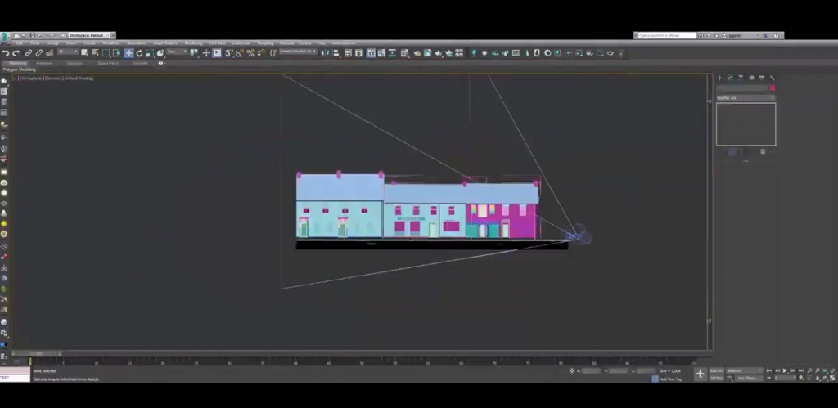
Task: Open the Modifier List dropdown
Action: click(x=746, y=98)
